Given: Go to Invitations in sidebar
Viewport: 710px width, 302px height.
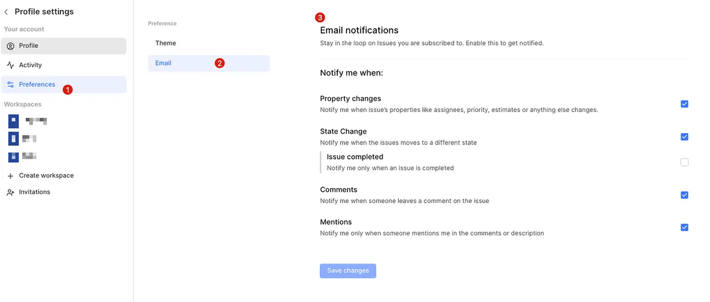Looking at the screenshot, I should [x=34, y=192].
